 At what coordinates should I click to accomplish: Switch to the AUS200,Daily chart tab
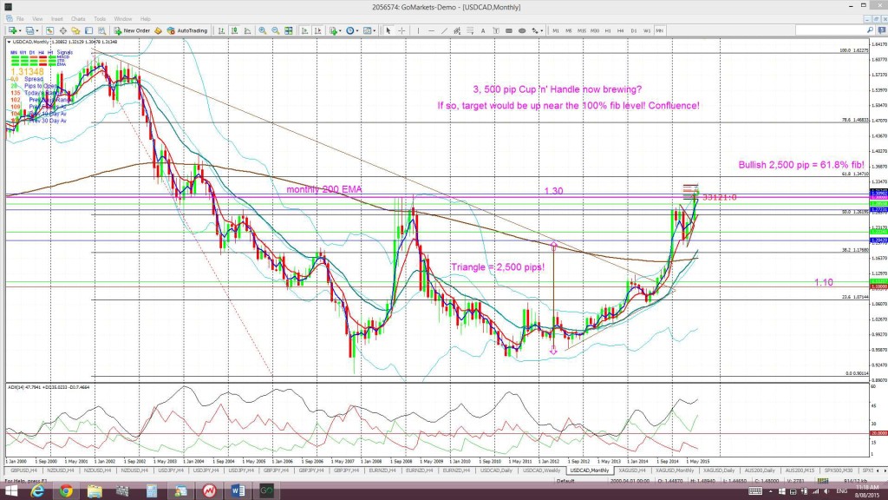tap(760, 470)
